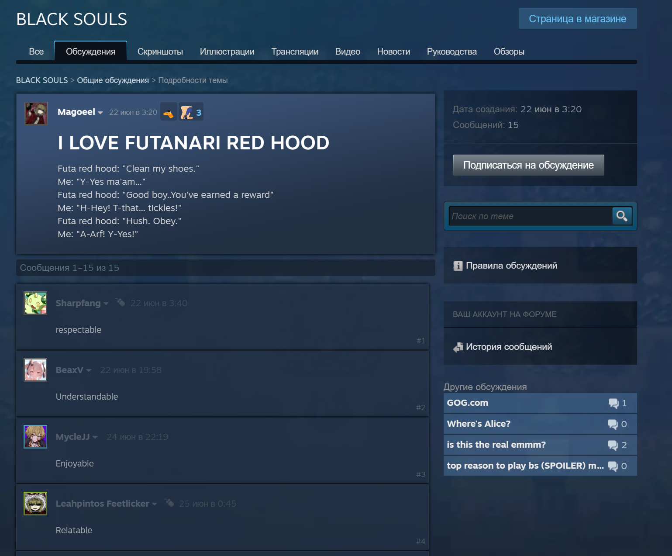Open MycleJJ's avatar image
The image size is (672, 556).
[x=35, y=437]
